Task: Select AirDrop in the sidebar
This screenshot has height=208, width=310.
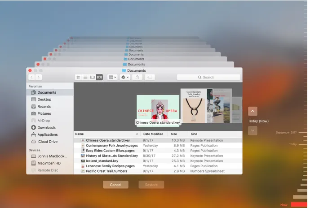Action: click(x=50, y=121)
